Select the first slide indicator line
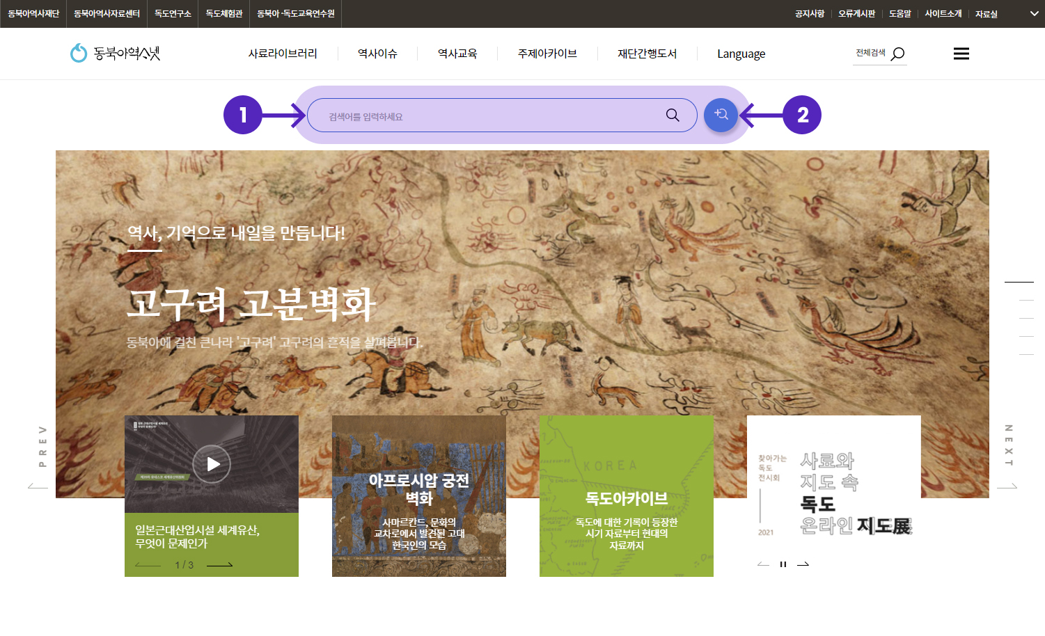 (x=1019, y=282)
